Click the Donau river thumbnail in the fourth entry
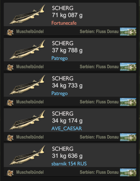Screen dimensions: 140x181 (x=128, y=137)
